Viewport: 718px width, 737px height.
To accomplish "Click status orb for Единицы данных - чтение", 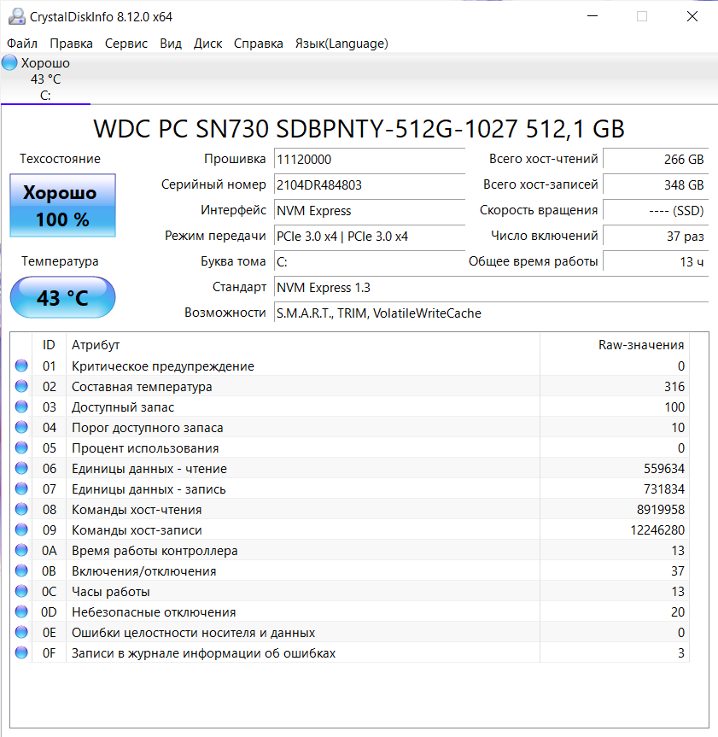I will coord(21,468).
